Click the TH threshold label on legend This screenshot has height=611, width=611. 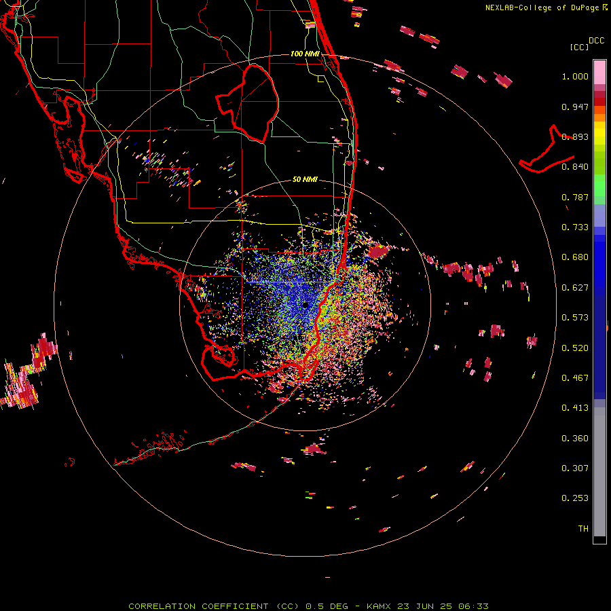click(x=583, y=529)
